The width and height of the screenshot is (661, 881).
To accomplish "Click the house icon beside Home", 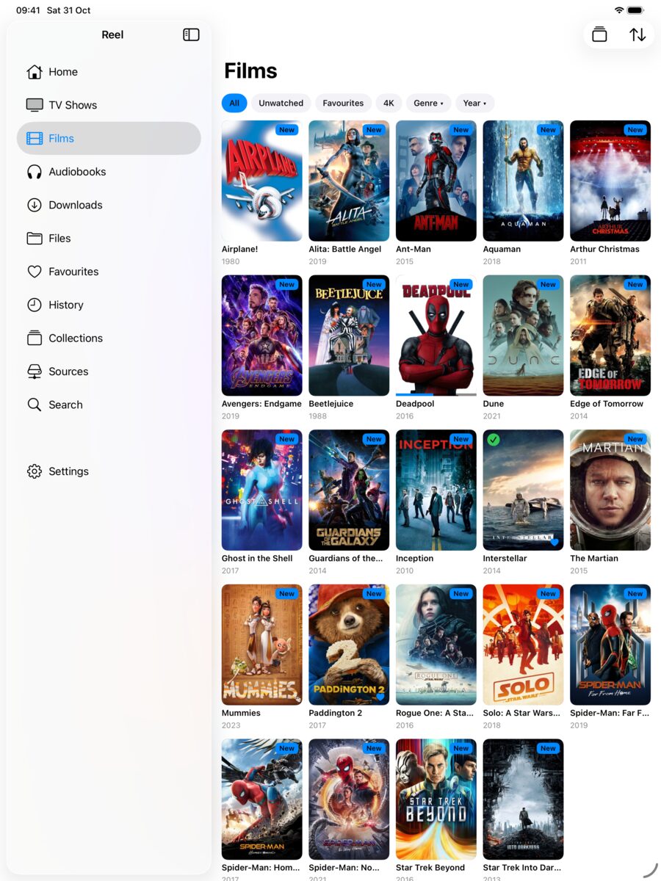I will click(35, 72).
